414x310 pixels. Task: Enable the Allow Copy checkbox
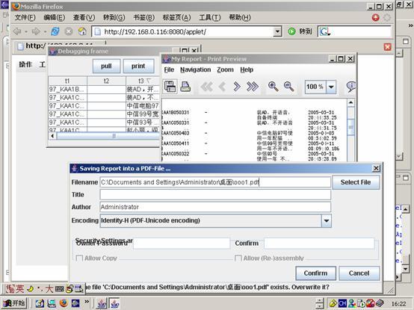pyautogui.click(x=79, y=258)
